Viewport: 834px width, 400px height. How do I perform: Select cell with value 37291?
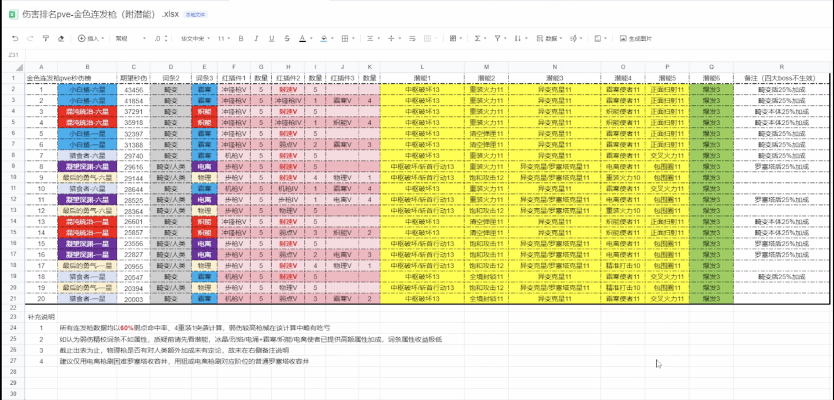133,112
